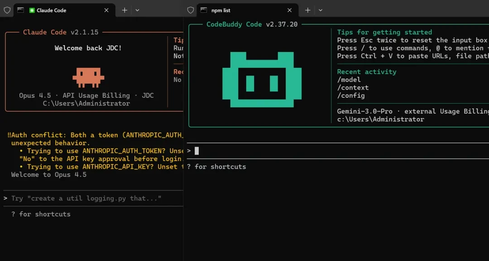Click 'Press / to use commands' tip
The height and width of the screenshot is (261, 489).
[x=413, y=48]
